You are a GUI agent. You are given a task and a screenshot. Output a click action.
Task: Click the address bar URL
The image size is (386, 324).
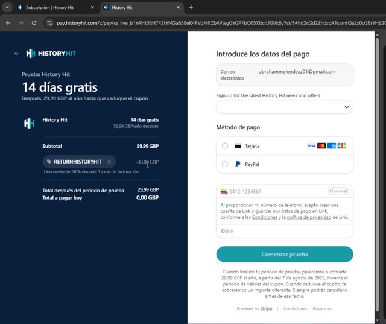220,23
